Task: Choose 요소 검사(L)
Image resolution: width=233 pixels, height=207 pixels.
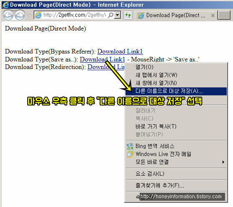Action: tap(176, 174)
